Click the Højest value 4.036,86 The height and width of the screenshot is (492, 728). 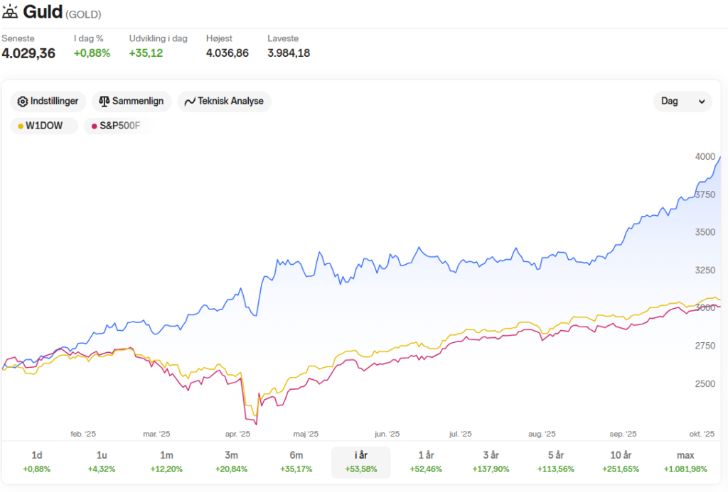(227, 53)
